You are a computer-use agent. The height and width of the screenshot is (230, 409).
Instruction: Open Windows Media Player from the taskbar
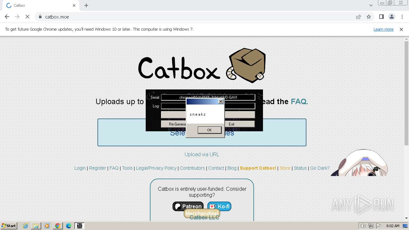(47, 226)
